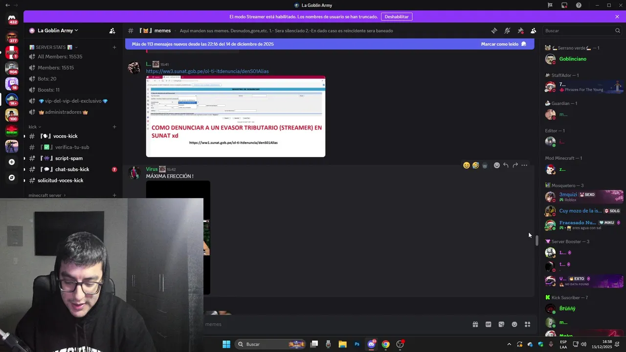Open File Explorer from taskbar

tap(342, 344)
